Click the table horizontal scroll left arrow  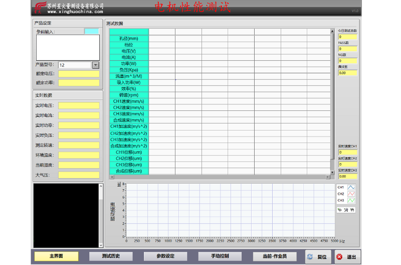click(112, 177)
